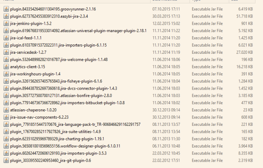Viewport: 263px width, 168px height.
Task: Click jar icon next to jira-issue-nav-components-6.2.23
Action: 6,117
